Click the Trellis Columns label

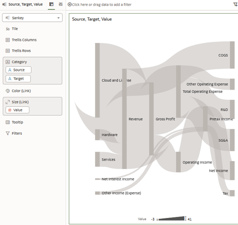(x=24, y=40)
